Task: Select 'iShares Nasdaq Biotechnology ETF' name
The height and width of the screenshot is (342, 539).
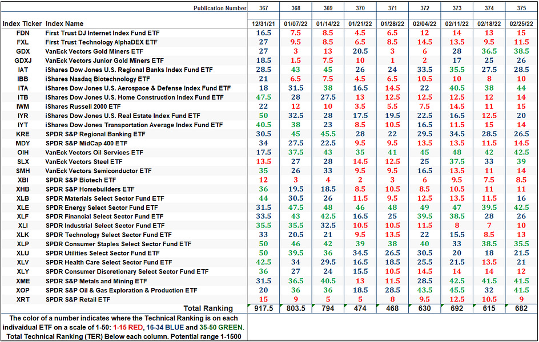Action: [x=98, y=79]
